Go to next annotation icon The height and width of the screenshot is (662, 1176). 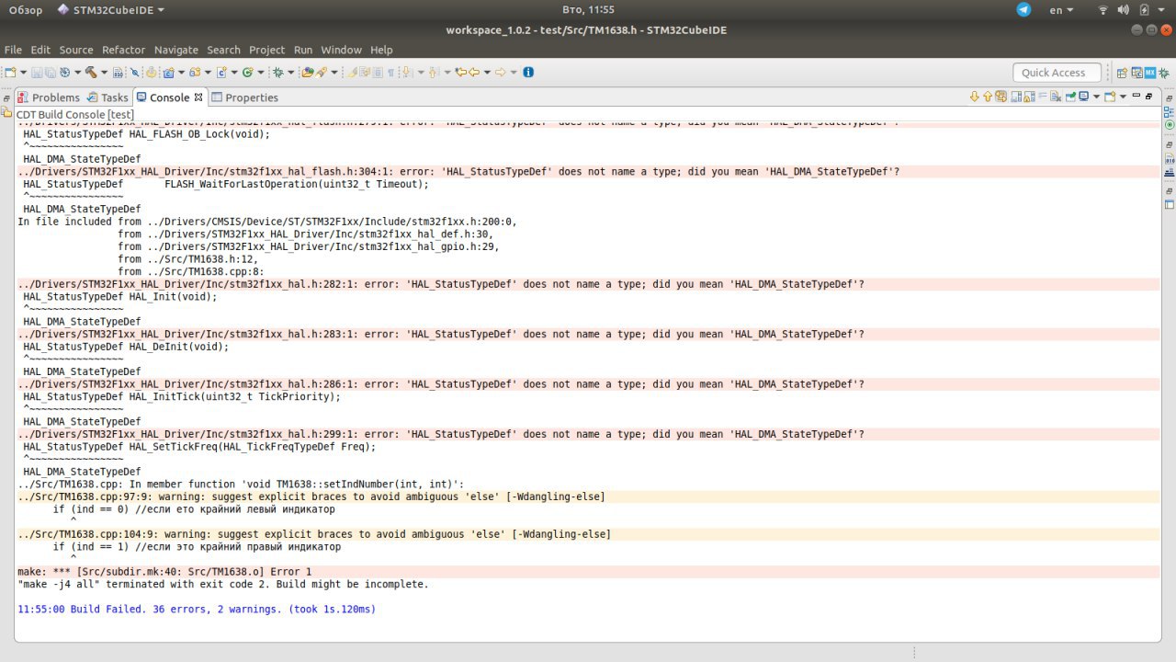406,72
